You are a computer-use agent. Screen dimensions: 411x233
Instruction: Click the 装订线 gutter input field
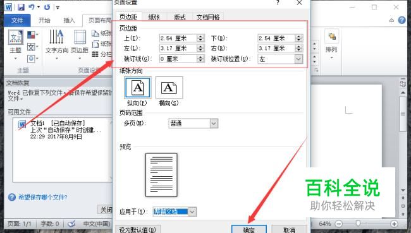pyautogui.click(x=178, y=59)
